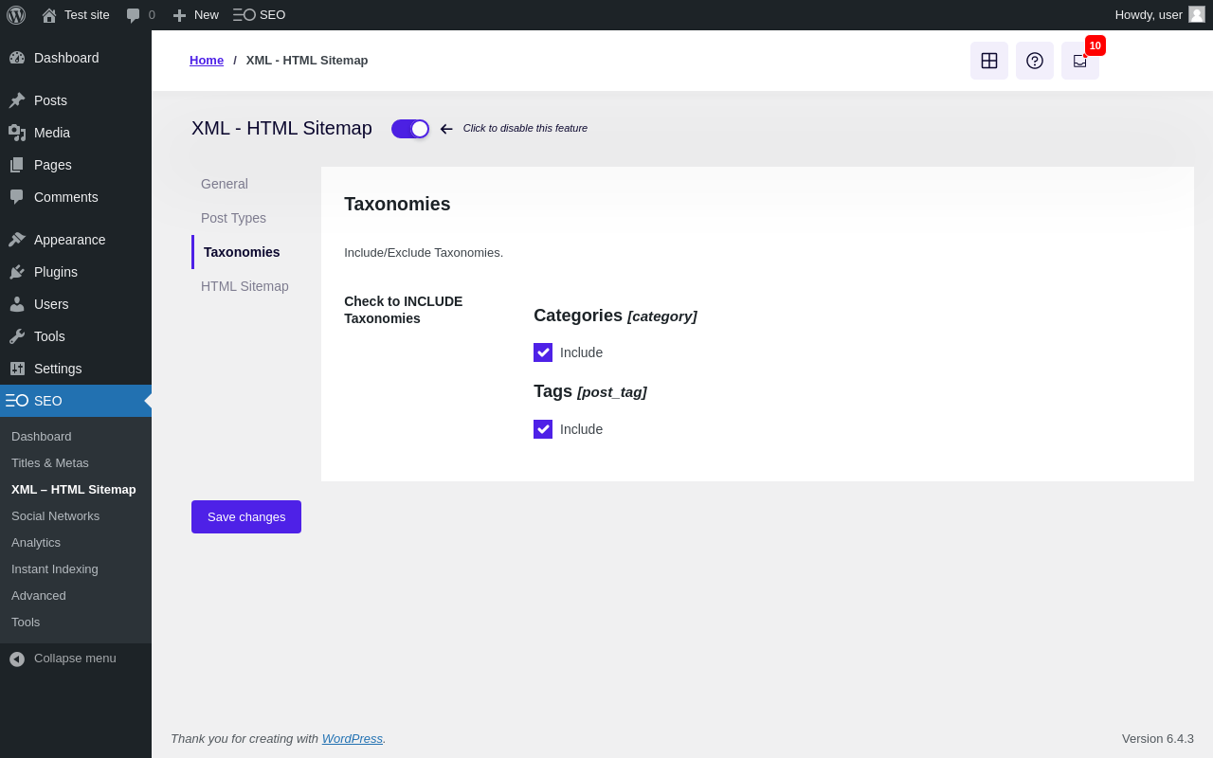
Task: Open Tools with wrench icon
Action: (76, 336)
